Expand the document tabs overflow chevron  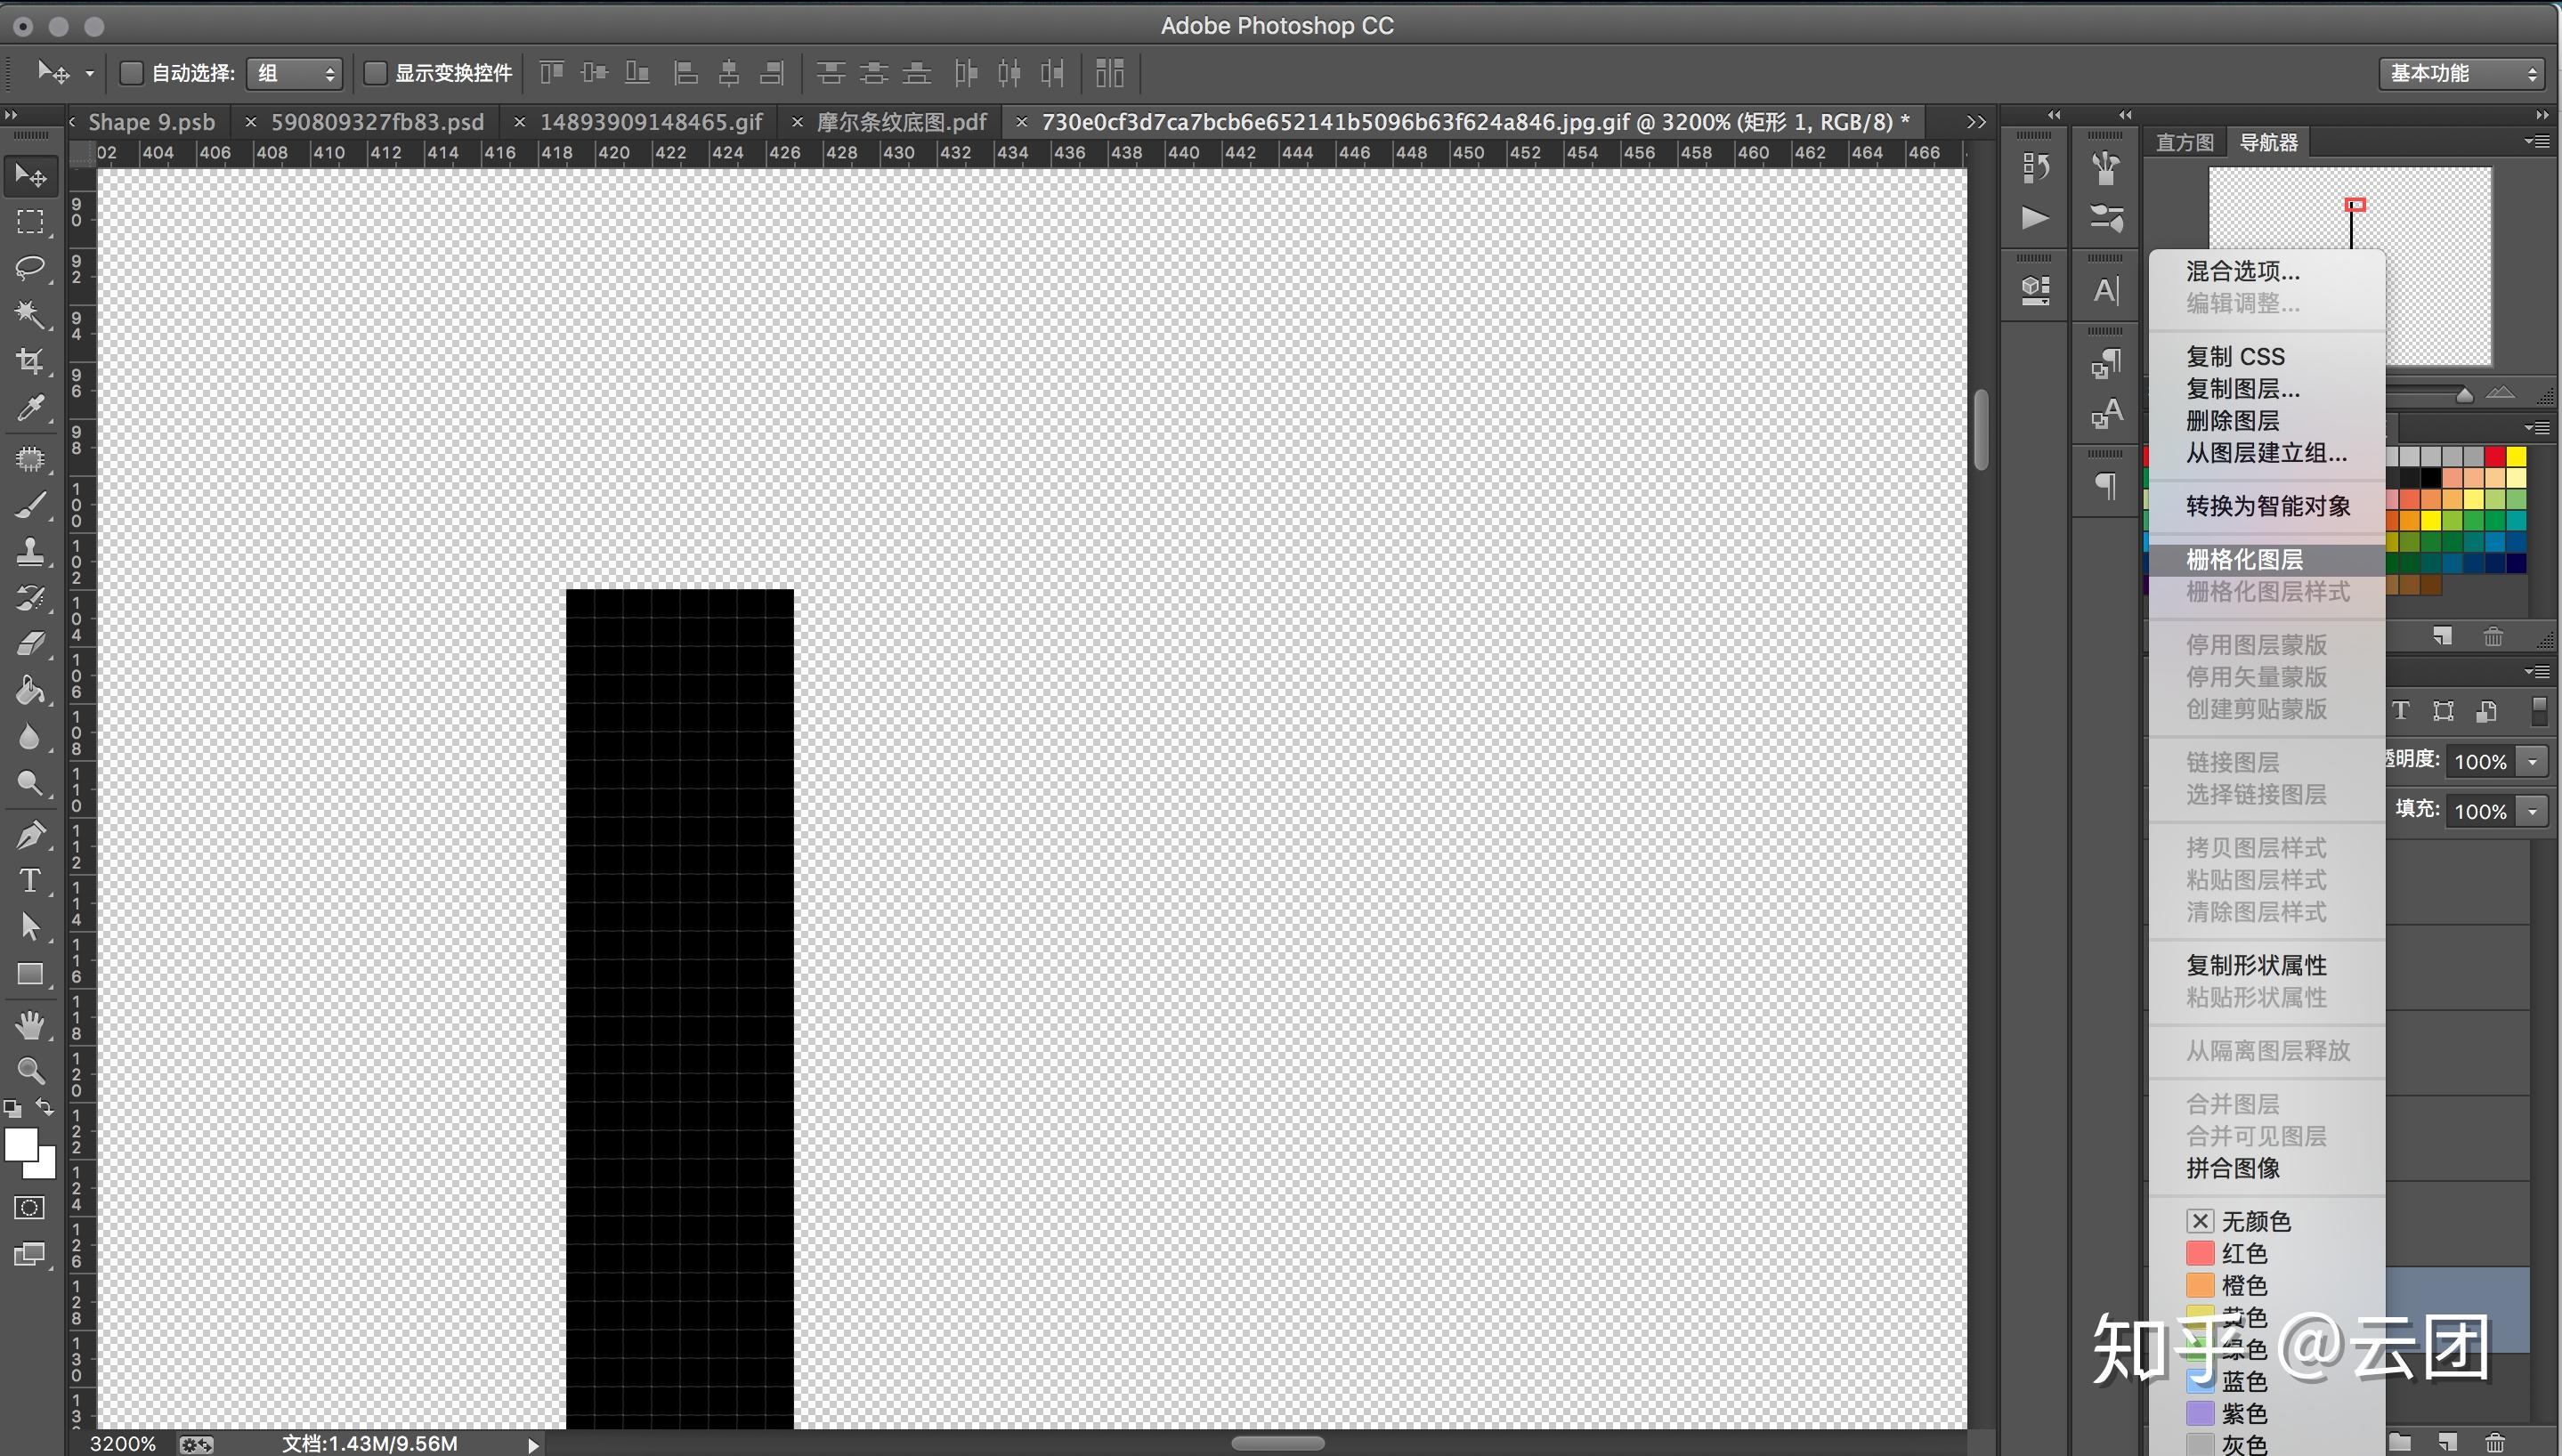1975,122
